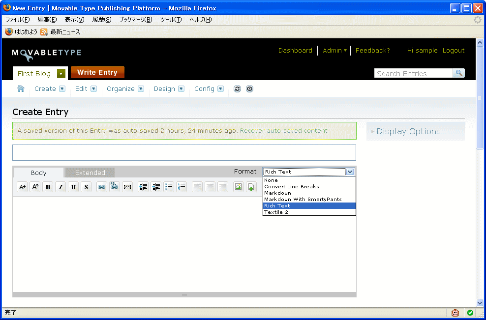Go to blog home icon
The width and height of the screenshot is (486, 320).
(x=21, y=89)
